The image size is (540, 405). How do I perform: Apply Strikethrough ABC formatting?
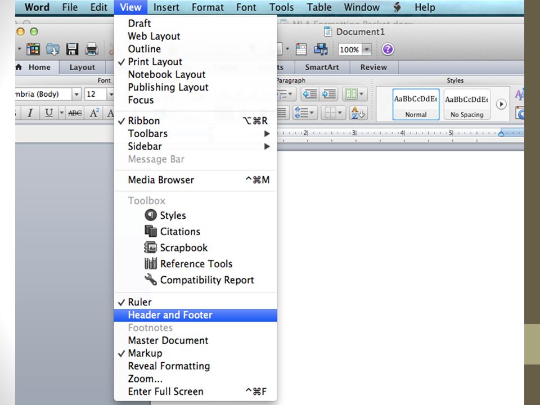(x=75, y=112)
